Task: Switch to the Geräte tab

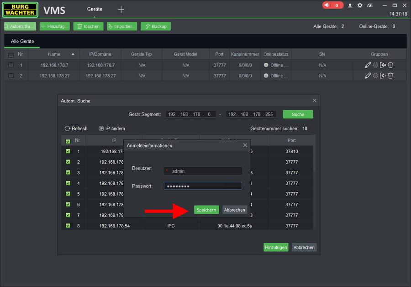Action: [95, 9]
